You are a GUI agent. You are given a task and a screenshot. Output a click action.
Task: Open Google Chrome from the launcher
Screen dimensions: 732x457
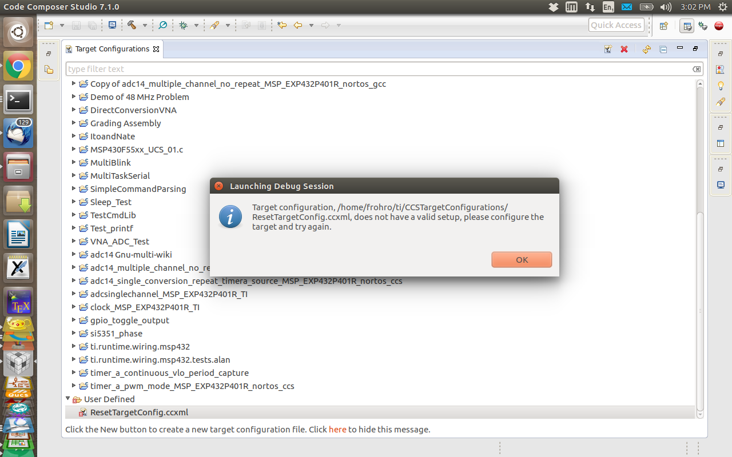(18, 67)
